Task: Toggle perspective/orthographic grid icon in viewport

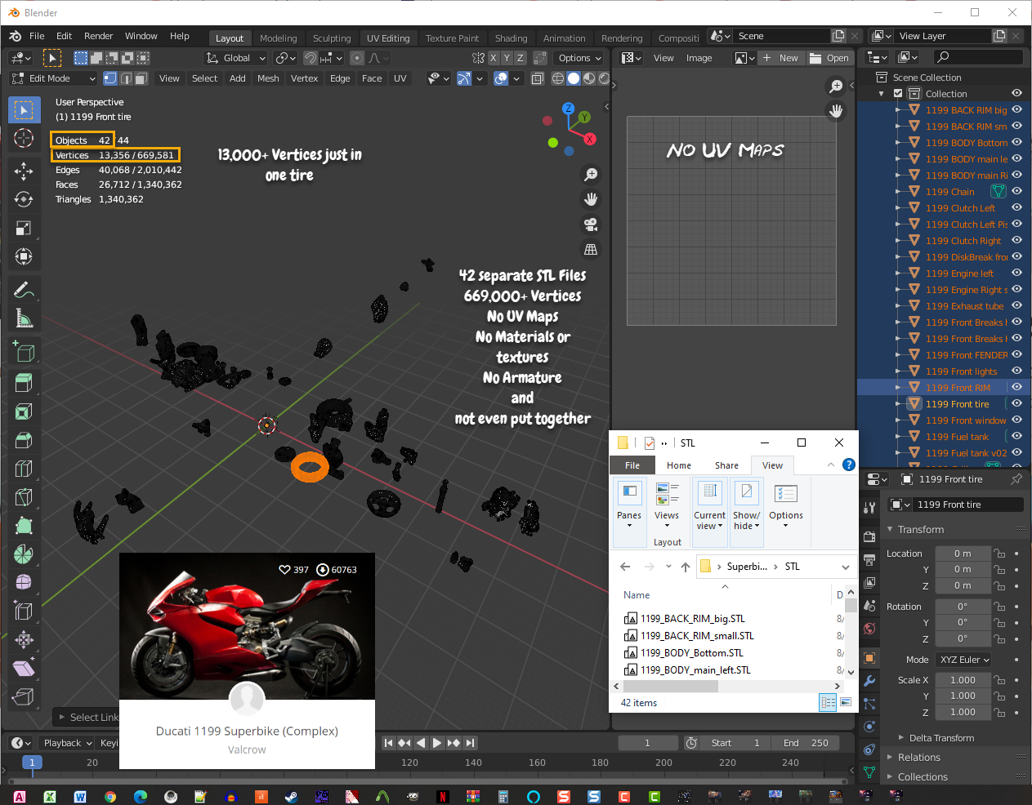Action: point(591,249)
